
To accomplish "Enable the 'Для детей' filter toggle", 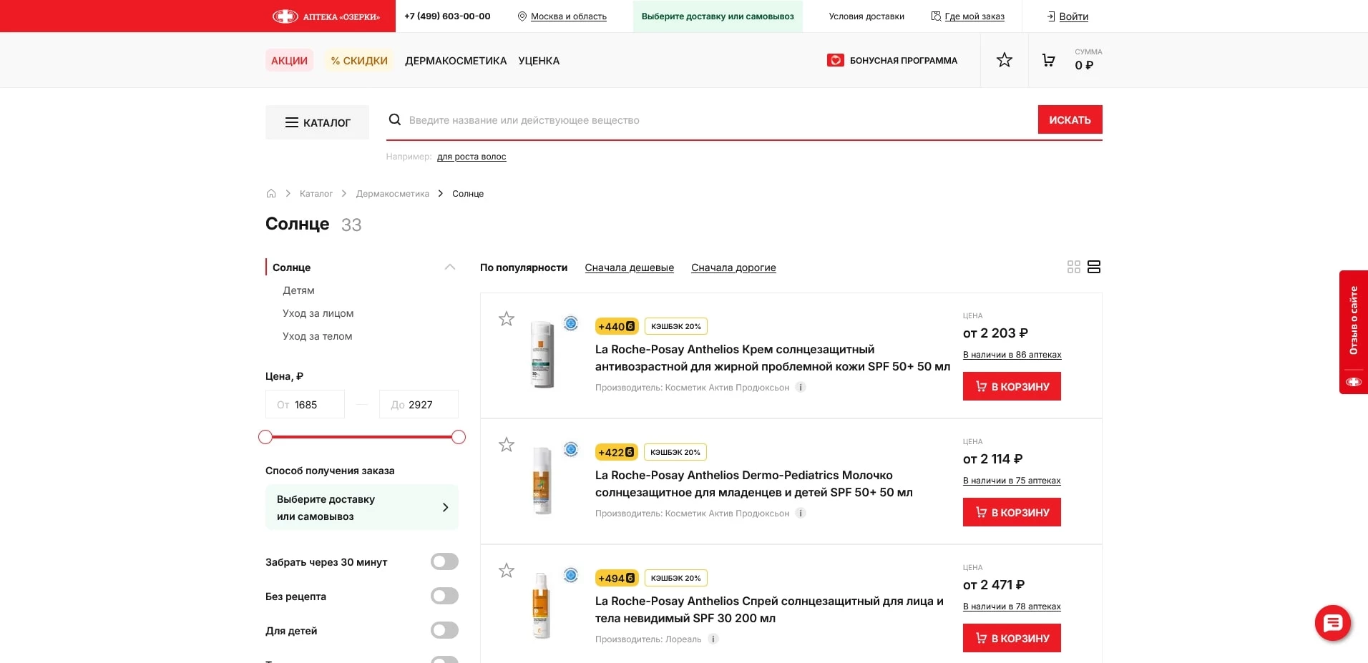I will click(444, 630).
